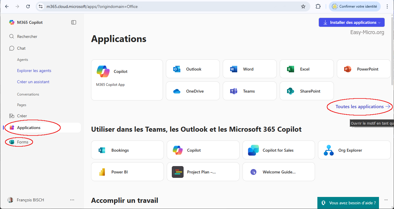This screenshot has height=209, width=394.
Task: Open the SharePoint app tile
Action: (x=306, y=91)
